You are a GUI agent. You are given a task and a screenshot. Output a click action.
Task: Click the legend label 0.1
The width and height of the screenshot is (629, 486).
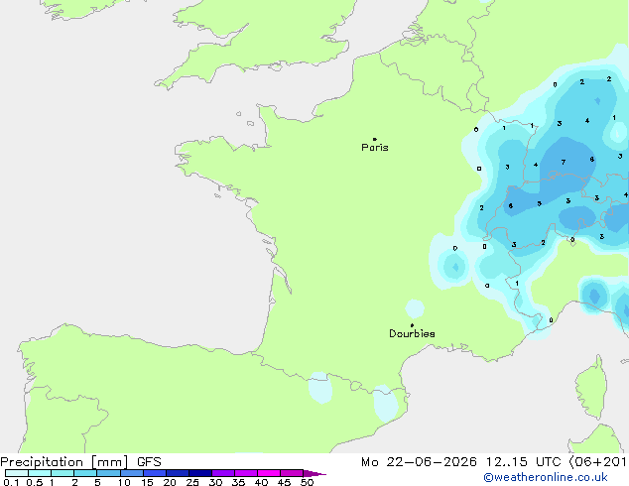pyautogui.click(x=11, y=482)
